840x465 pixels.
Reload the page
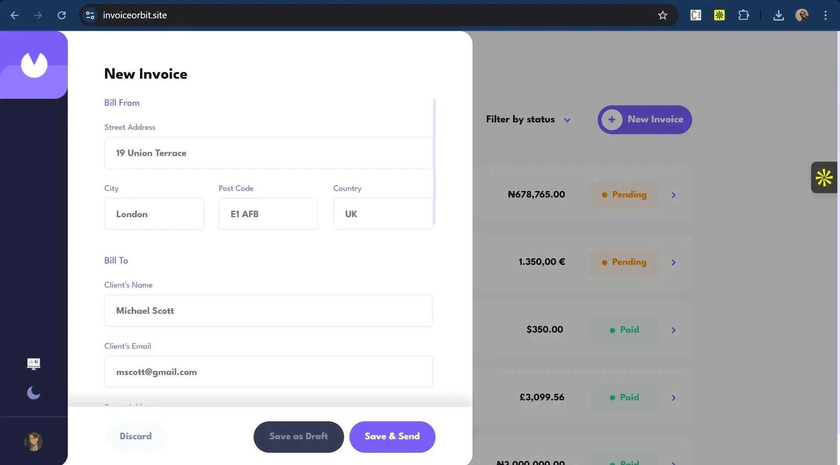[x=62, y=15]
